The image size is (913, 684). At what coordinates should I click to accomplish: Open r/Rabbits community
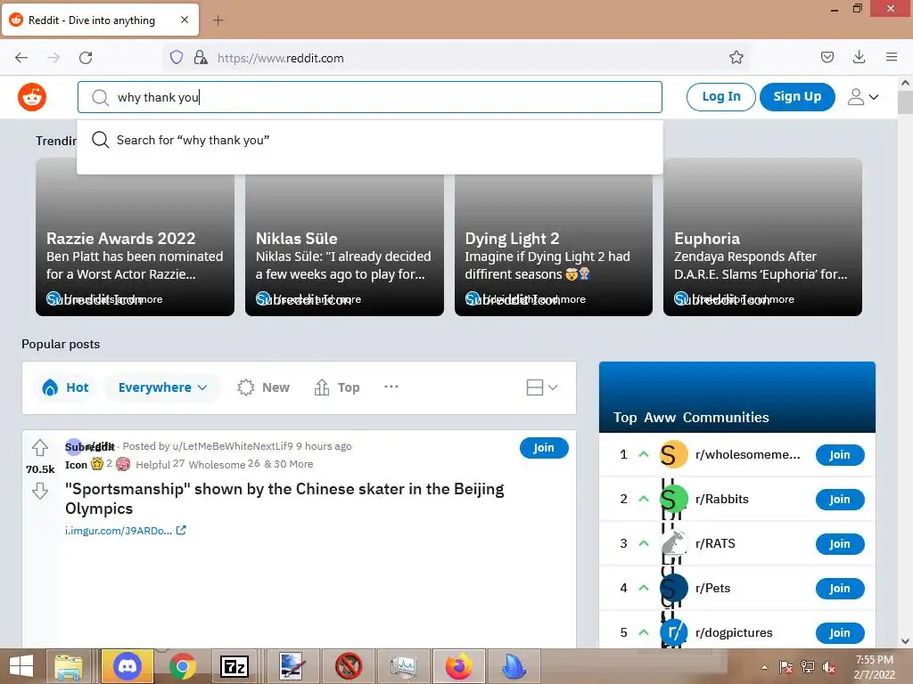[722, 499]
